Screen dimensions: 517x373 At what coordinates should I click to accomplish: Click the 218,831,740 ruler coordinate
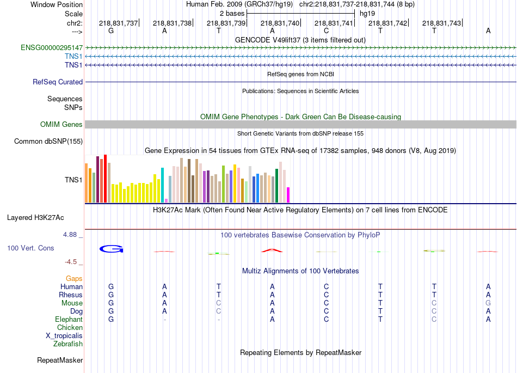click(x=280, y=23)
